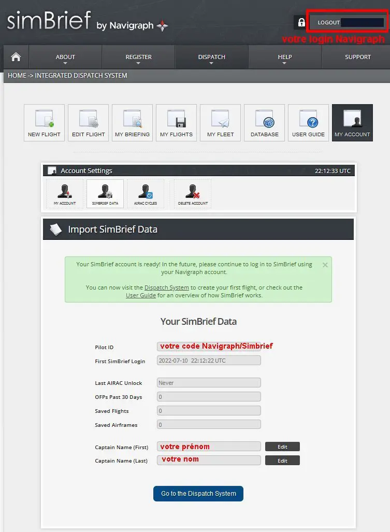This screenshot has height=532, width=390.
Task: Go to My Fleet icon
Action: coord(220,123)
